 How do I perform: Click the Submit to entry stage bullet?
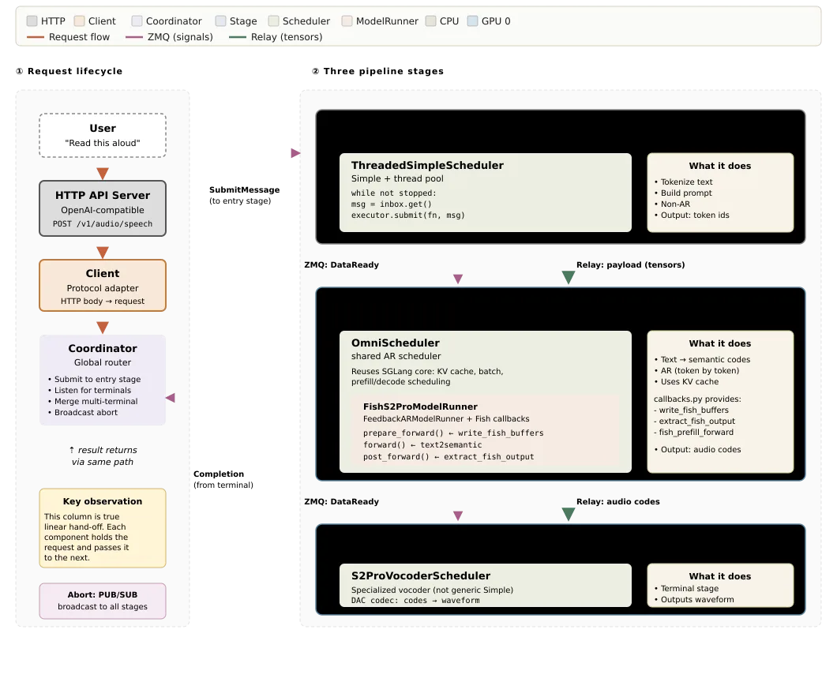(x=95, y=379)
